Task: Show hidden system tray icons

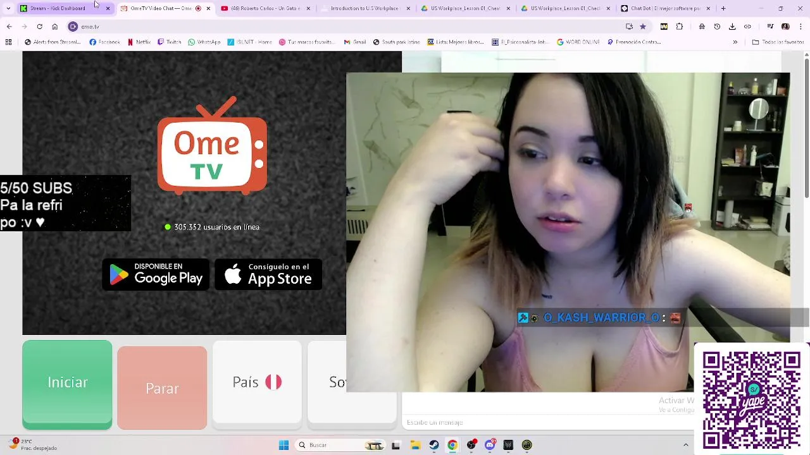Action: [x=685, y=445]
